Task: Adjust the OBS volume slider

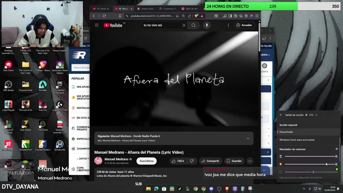Action: point(311,172)
